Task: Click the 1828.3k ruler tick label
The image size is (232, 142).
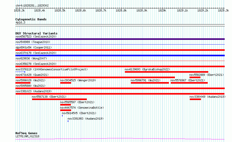Action: point(19,10)
